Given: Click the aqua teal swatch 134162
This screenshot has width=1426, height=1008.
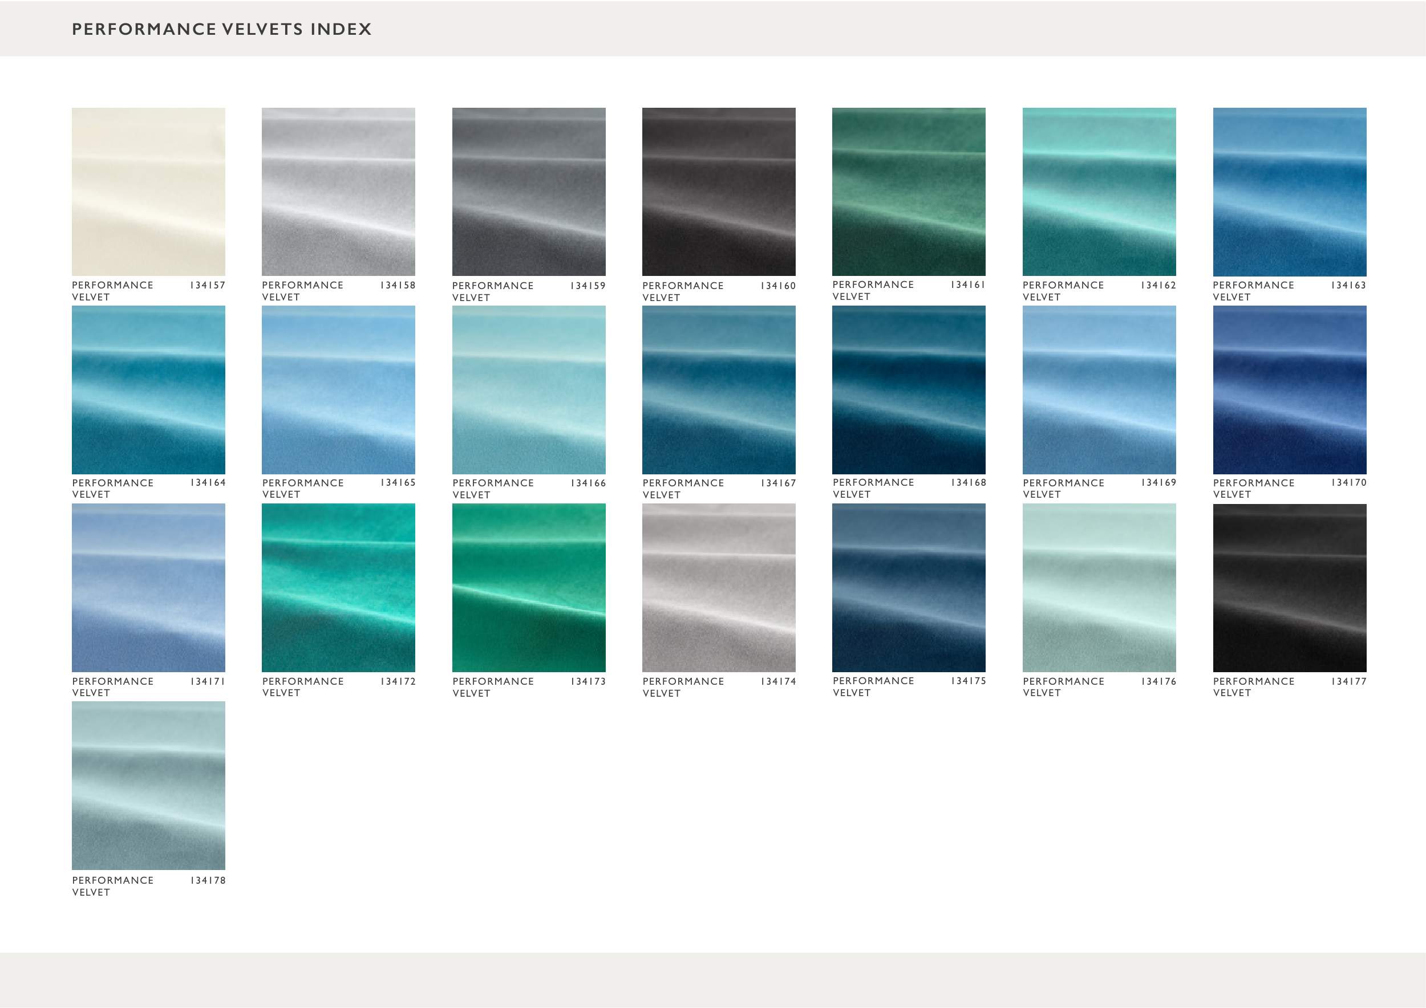Looking at the screenshot, I should [x=1099, y=192].
